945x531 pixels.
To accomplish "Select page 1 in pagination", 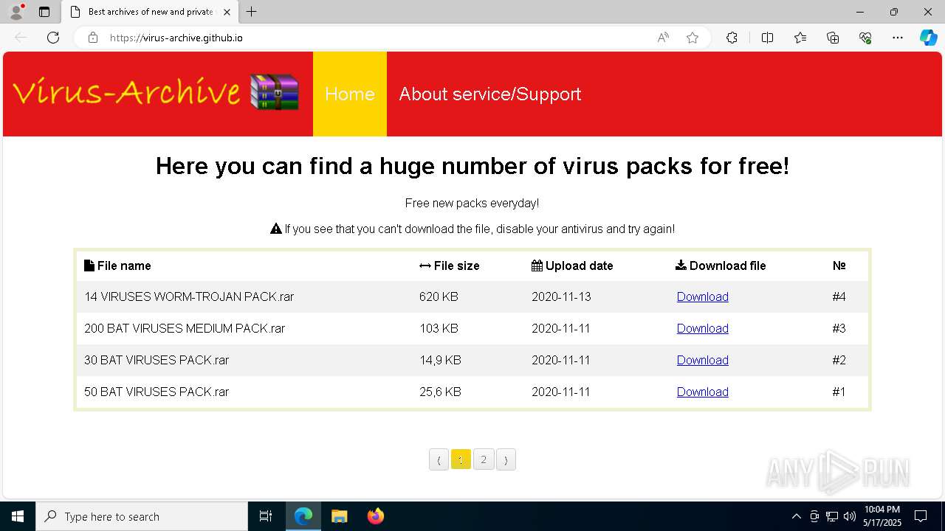I will pyautogui.click(x=461, y=459).
